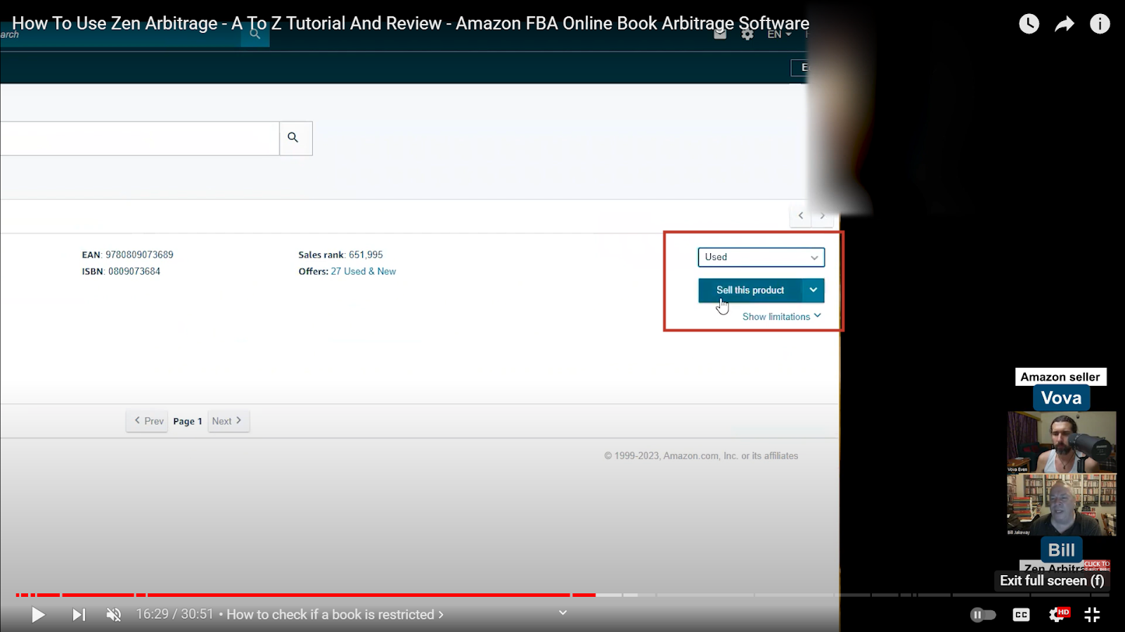Click the ISBN value 0809073684

[134, 271]
